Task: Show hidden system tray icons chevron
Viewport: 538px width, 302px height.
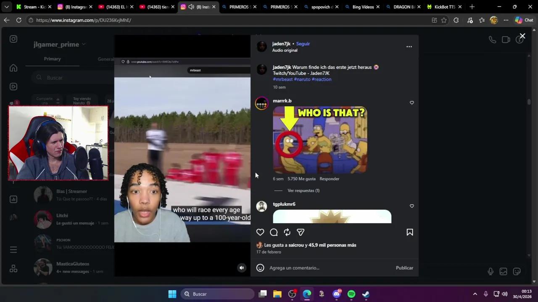Action: 475,294
